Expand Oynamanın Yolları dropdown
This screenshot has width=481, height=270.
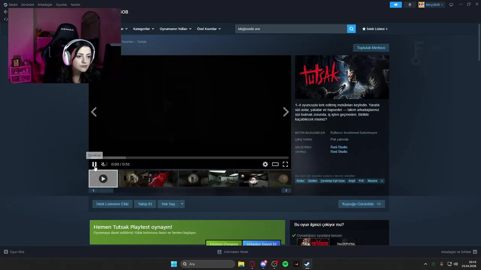pyautogui.click(x=175, y=29)
